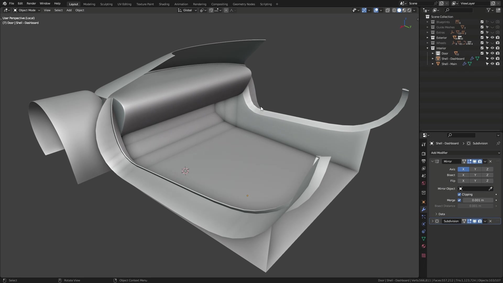Open the Output properties tab
This screenshot has height=283, width=503.
[424, 161]
